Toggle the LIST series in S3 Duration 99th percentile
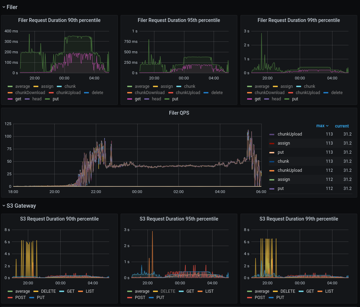The image size is (360, 307). coord(329,291)
